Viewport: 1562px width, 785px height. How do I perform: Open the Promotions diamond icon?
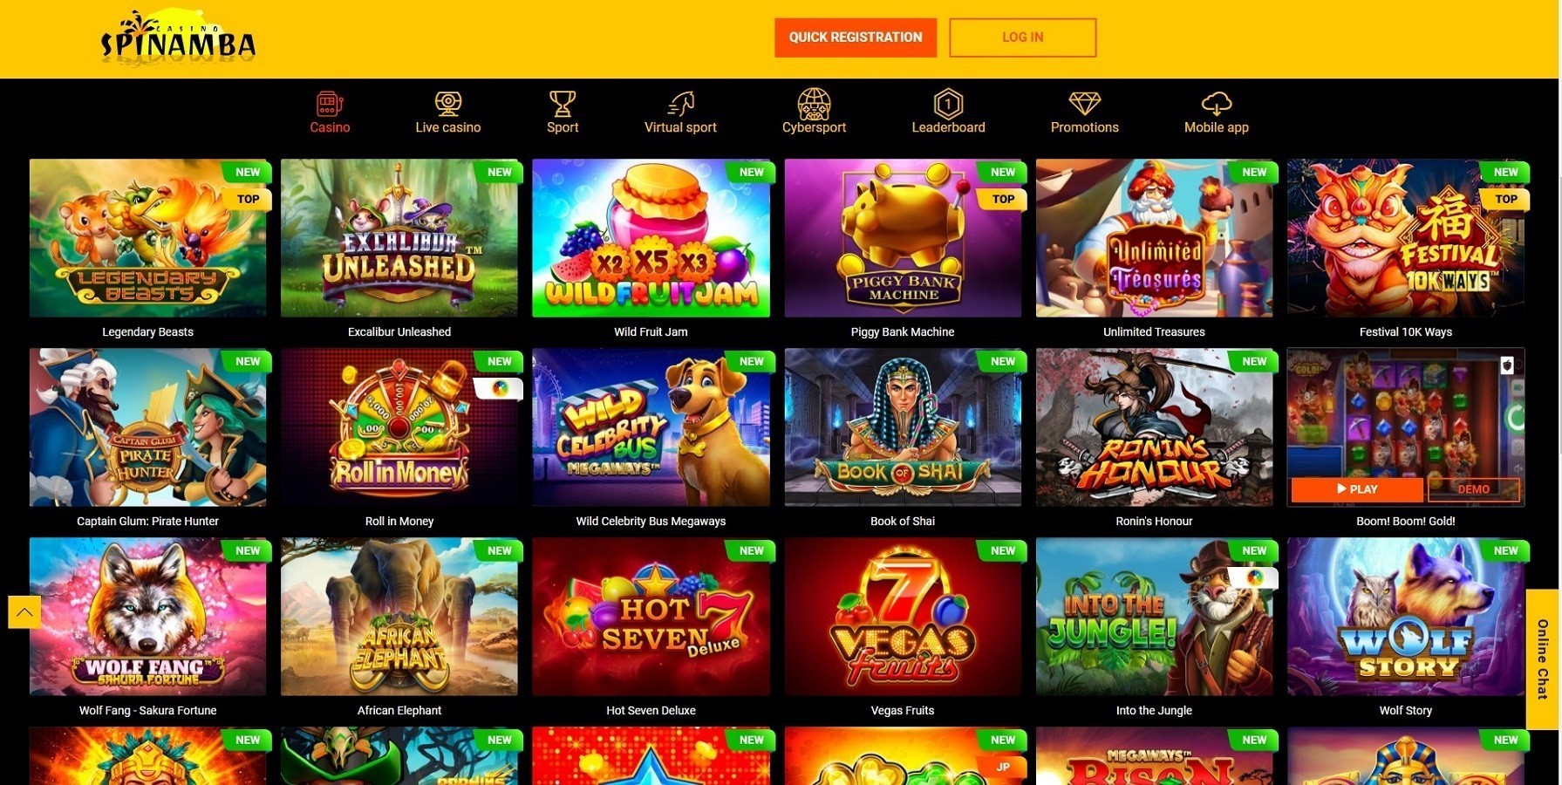click(1085, 104)
